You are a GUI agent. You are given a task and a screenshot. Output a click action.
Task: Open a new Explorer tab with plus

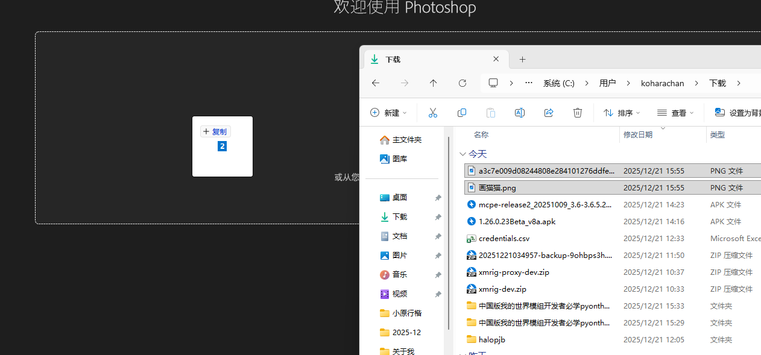[x=523, y=59]
